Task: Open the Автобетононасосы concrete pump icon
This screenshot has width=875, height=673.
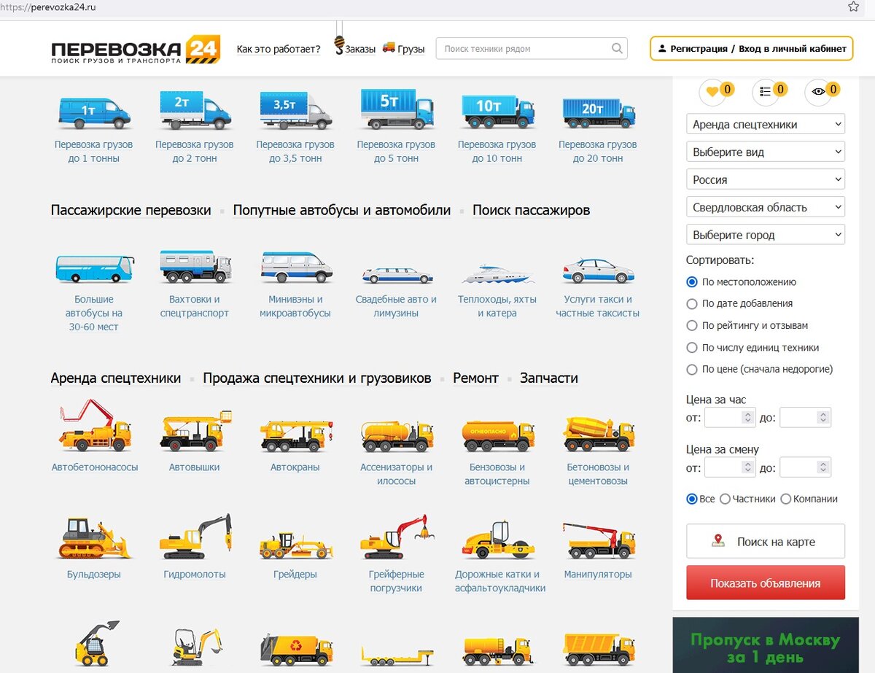Action: pos(95,425)
